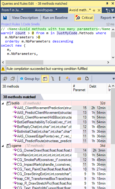This screenshot has height=189, width=115.
Task: Switch to the 'from f in Ju...' tab
Action: click(12, 10)
